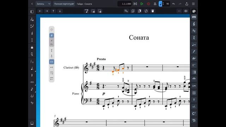
Task: Select top note input icon in left toolbox
Action: (32, 19)
